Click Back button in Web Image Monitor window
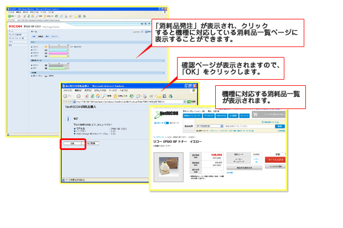This screenshot has height=228, width=343. pos(9,16)
